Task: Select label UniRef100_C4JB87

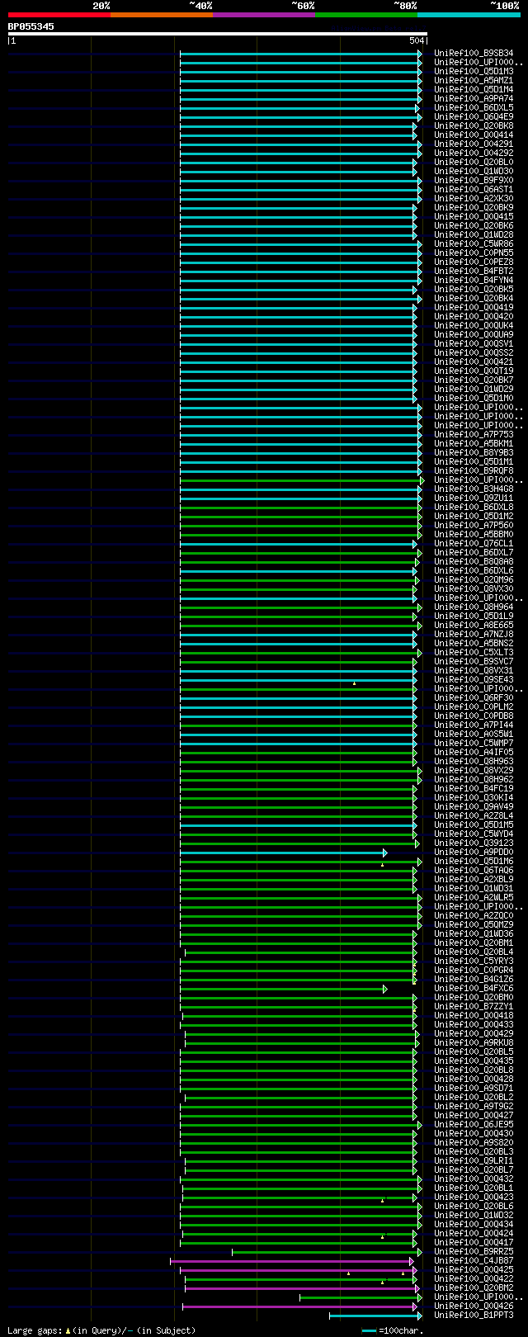Action: 474,1261
